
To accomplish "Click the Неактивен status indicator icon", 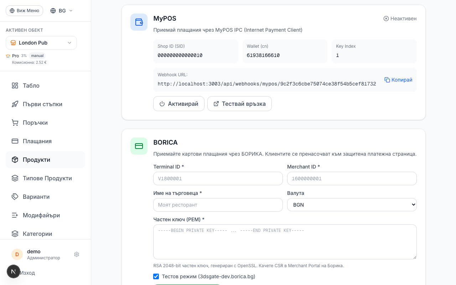I will [386, 19].
